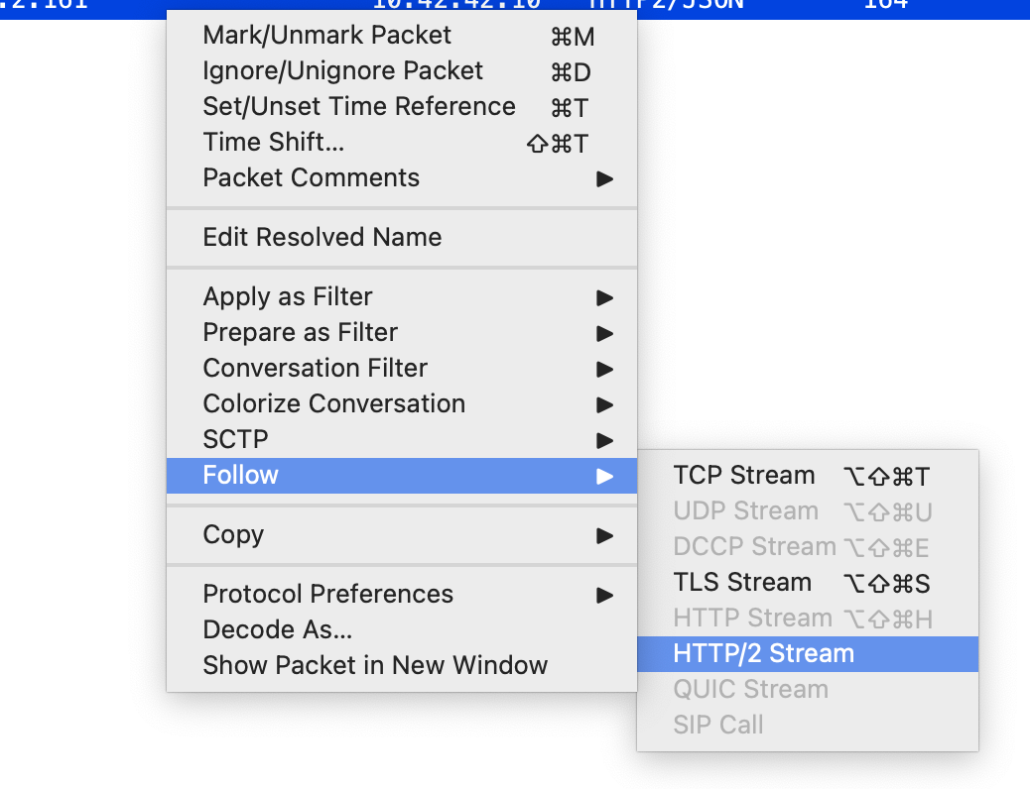This screenshot has height=789, width=1030.
Task: Select HTTP/2 Stream in Follow submenu
Action: [763, 654]
